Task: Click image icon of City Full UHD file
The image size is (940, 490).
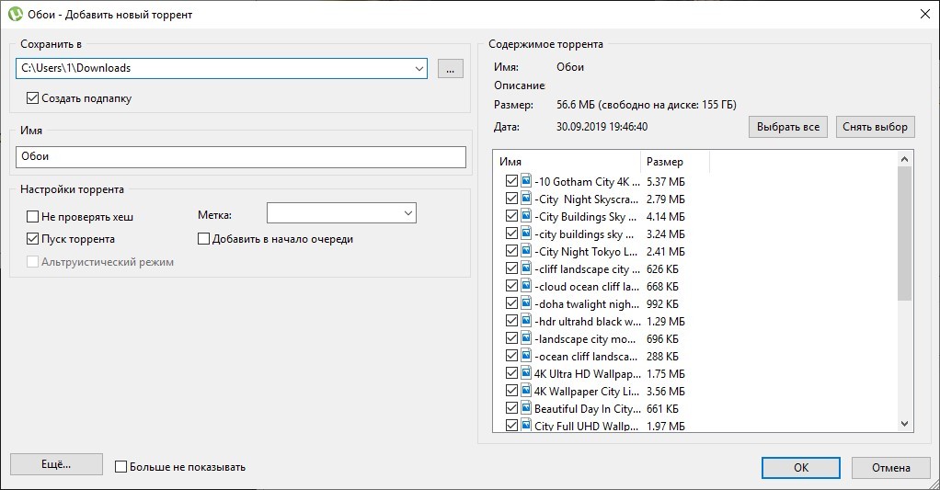Action: pyautogui.click(x=526, y=426)
